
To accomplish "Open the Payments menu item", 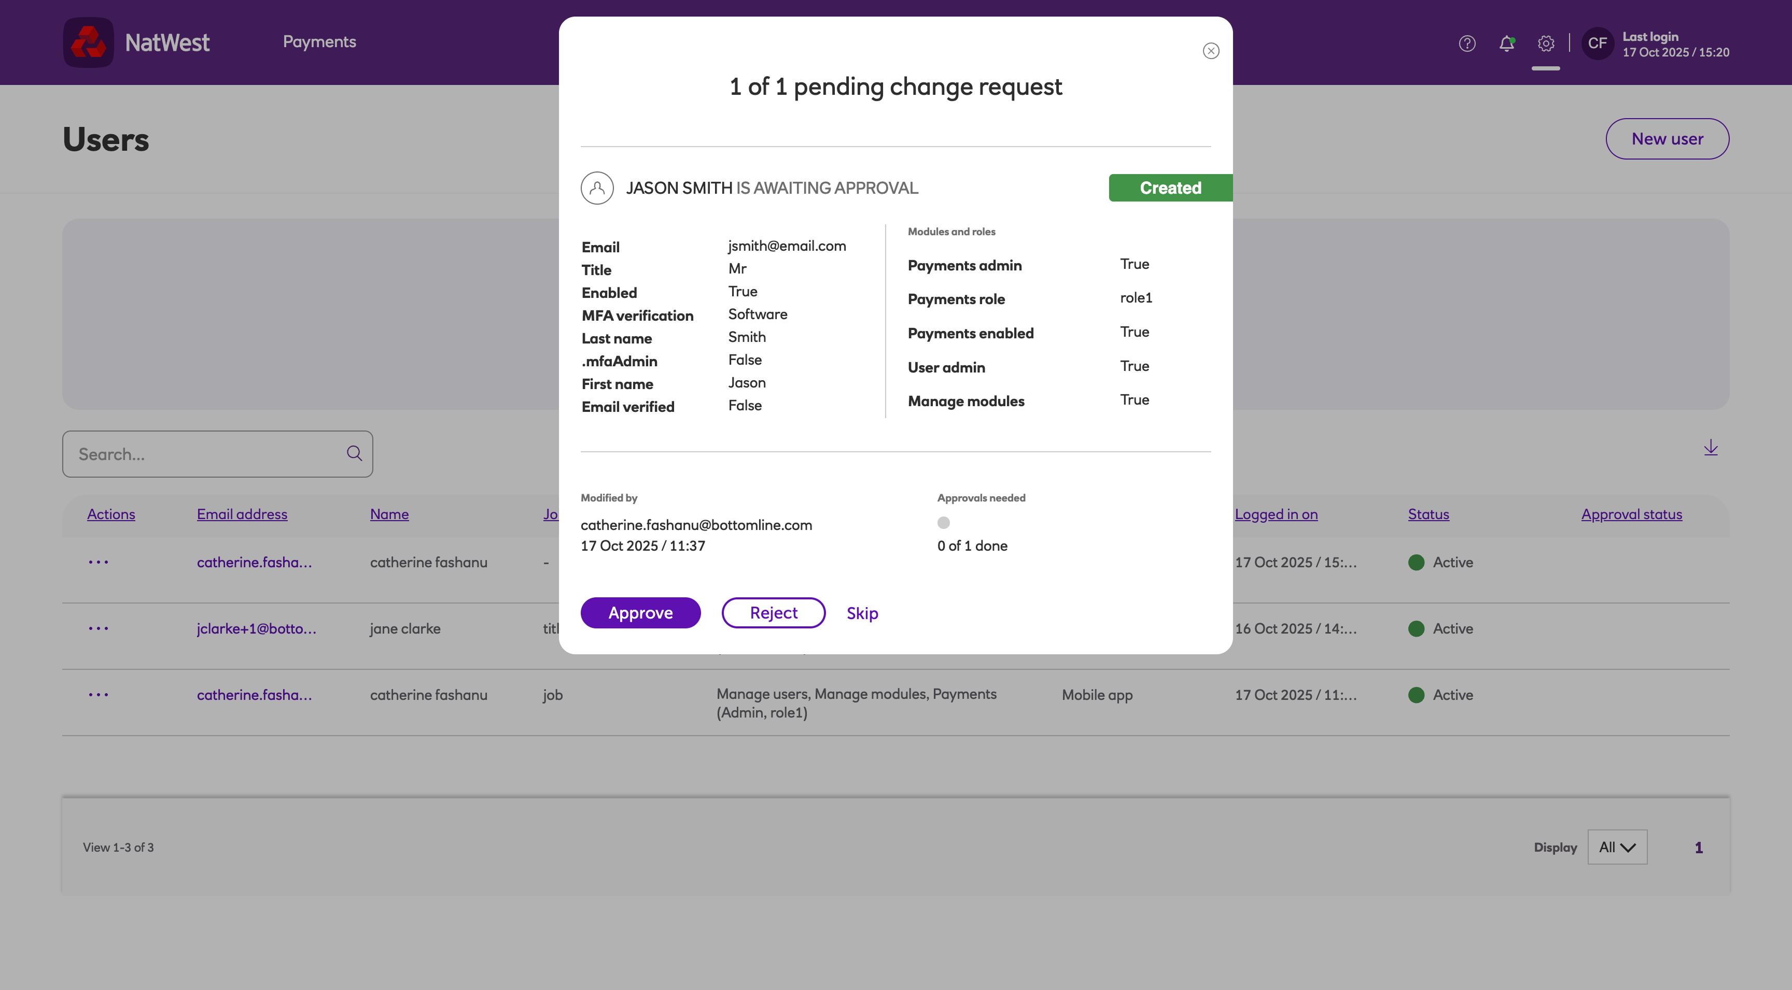I will tap(319, 42).
